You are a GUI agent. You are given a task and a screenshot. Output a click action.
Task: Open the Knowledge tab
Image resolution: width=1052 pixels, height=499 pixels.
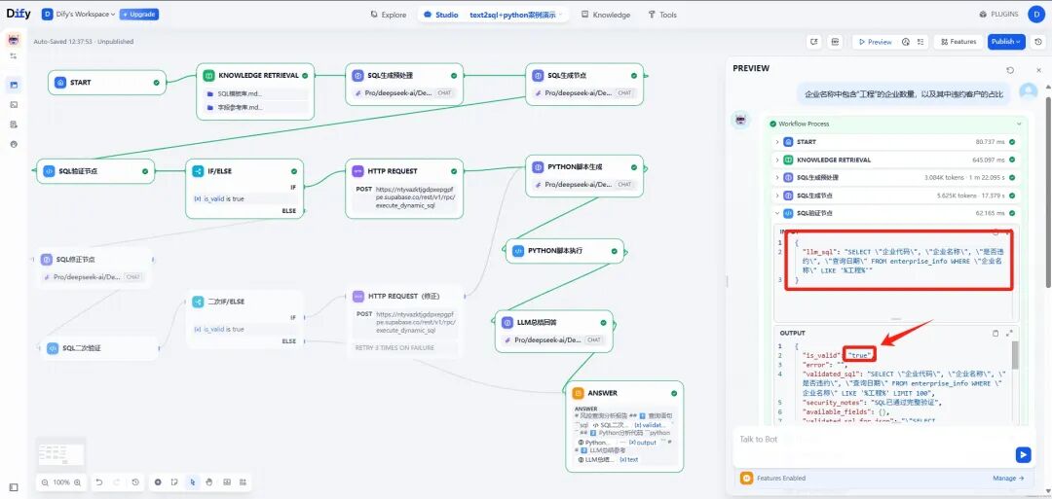(606, 14)
